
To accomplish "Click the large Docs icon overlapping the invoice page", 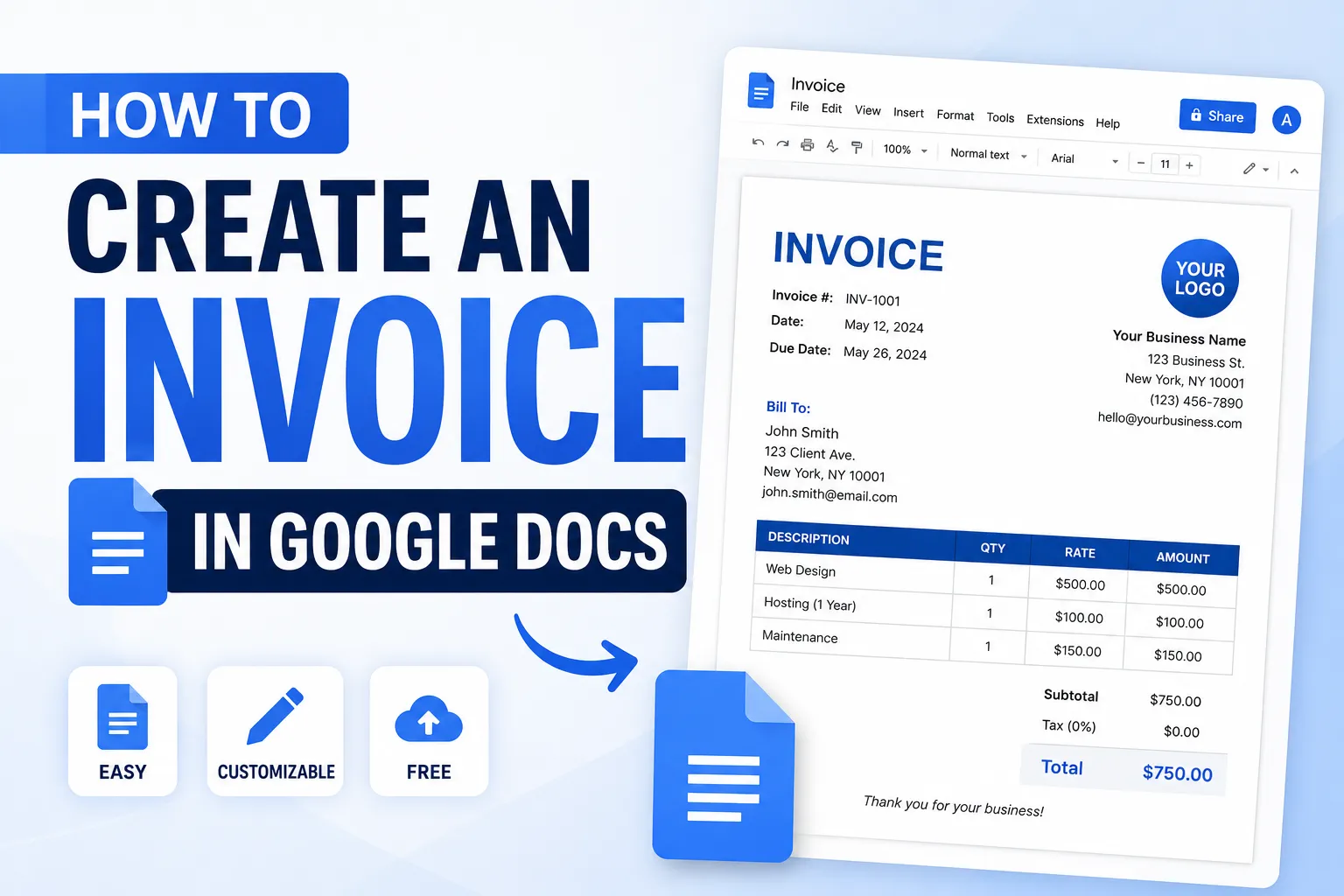I will pyautogui.click(x=724, y=766).
